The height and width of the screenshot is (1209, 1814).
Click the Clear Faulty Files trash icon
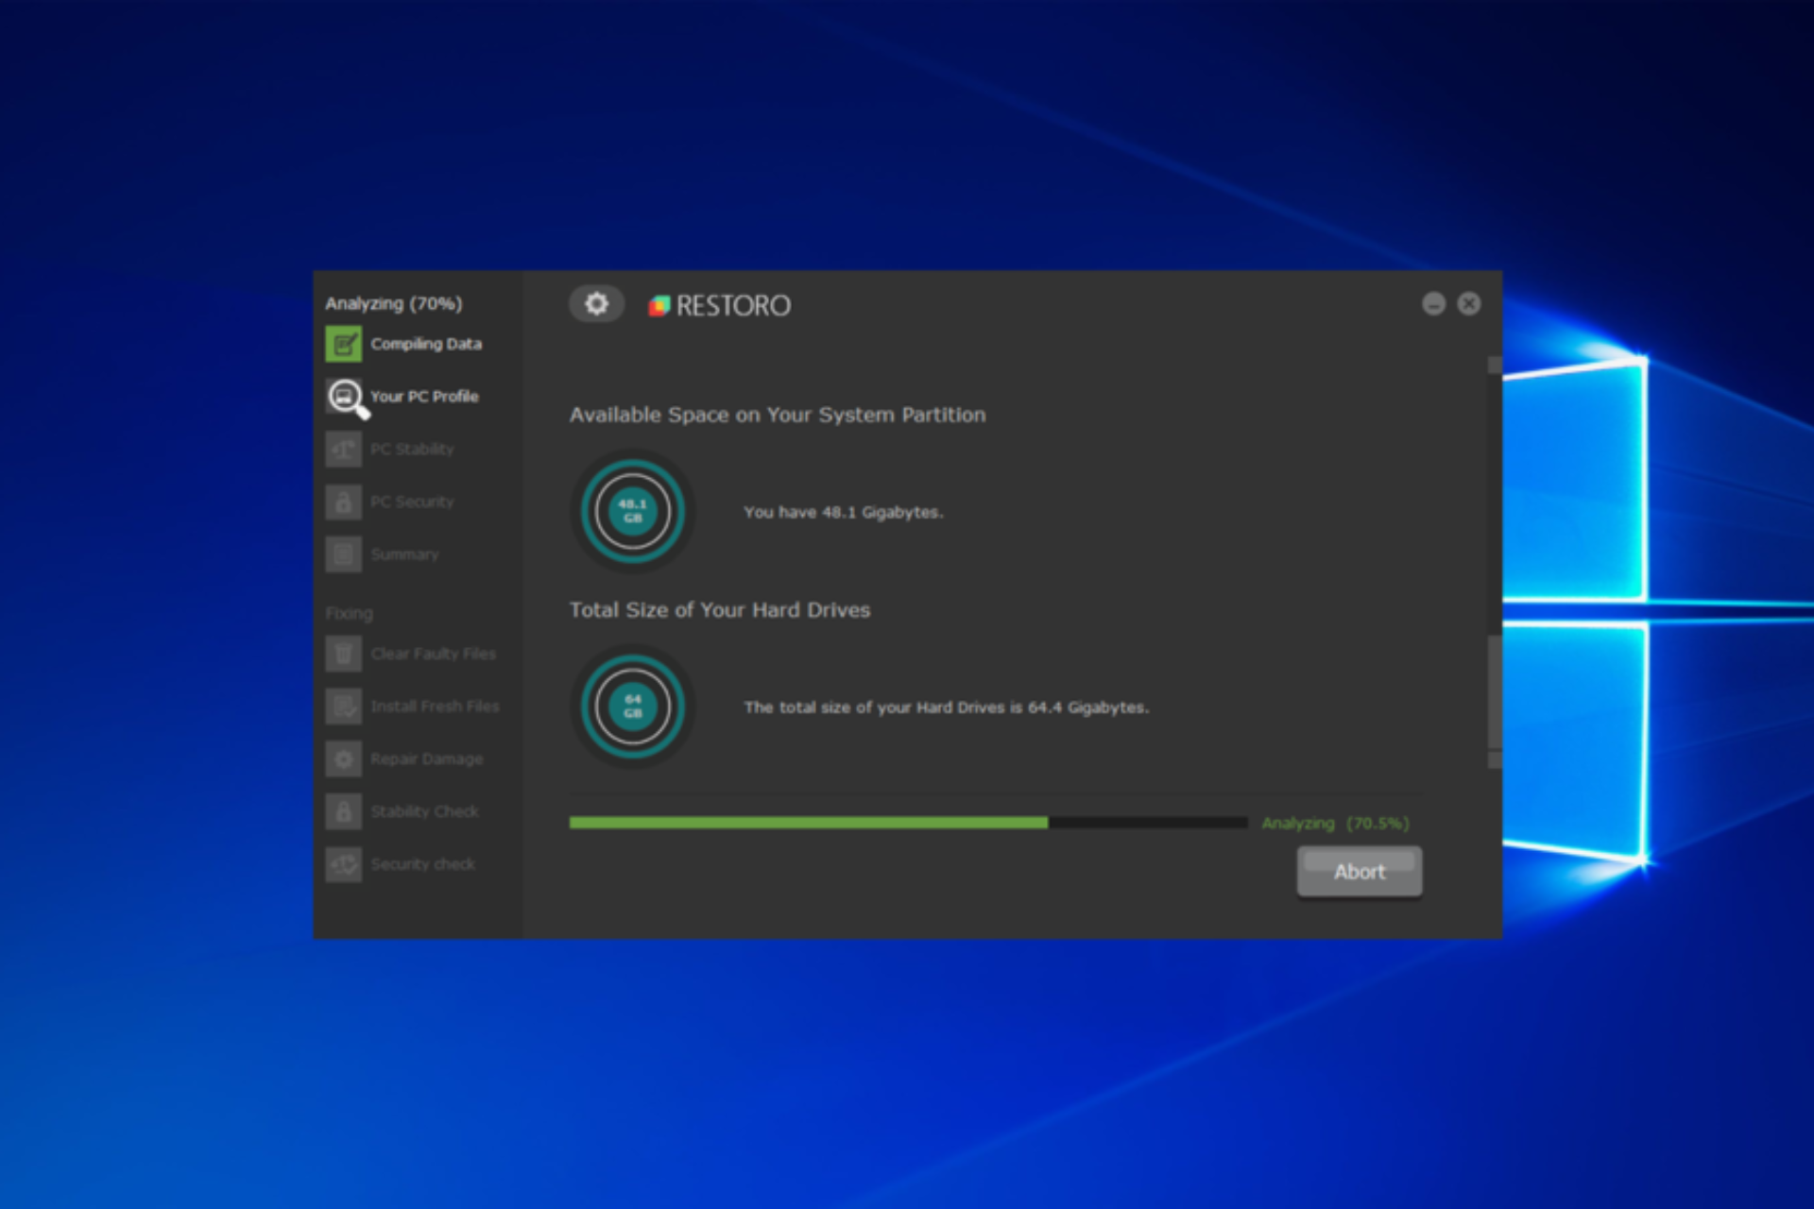coord(344,654)
